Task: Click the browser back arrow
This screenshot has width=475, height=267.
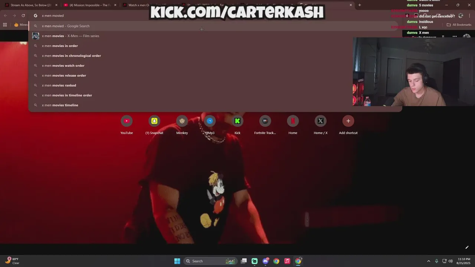Action: pyautogui.click(x=5, y=16)
